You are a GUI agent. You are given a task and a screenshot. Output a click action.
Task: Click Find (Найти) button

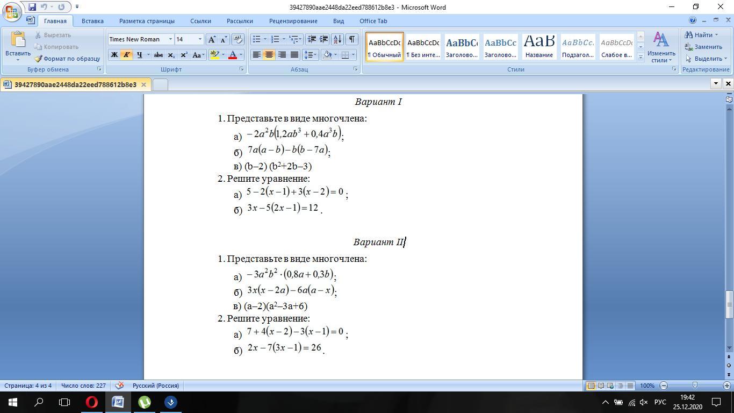(x=702, y=35)
